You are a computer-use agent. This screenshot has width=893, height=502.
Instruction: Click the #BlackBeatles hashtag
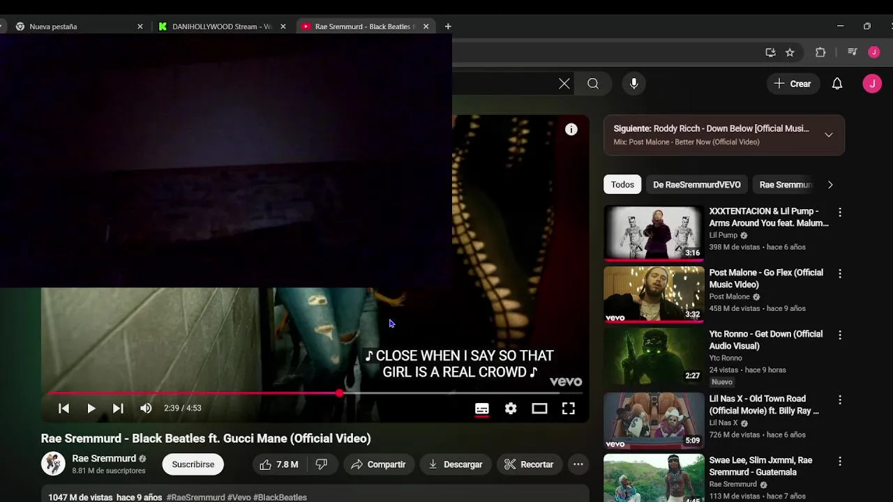[280, 497]
